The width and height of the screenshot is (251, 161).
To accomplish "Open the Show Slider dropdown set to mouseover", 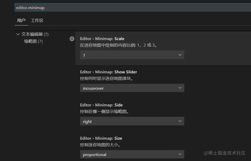I will click(132, 88).
